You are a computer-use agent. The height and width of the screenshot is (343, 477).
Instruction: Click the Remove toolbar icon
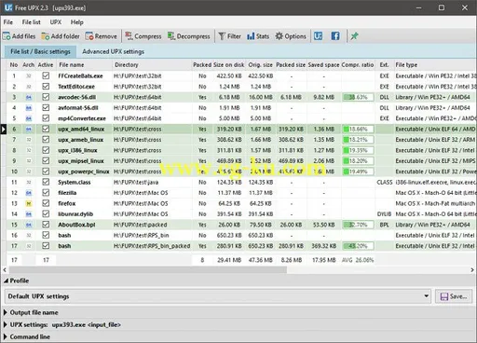[x=89, y=36]
